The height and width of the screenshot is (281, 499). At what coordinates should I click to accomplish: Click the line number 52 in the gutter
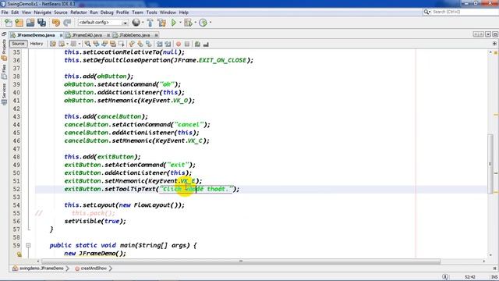16,189
